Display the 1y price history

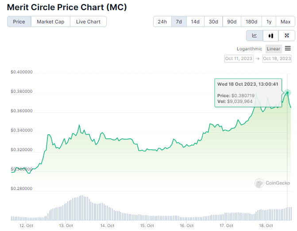pos(269,22)
